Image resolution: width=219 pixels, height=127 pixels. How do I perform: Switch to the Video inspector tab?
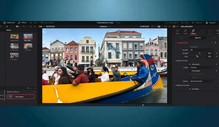tap(178, 32)
